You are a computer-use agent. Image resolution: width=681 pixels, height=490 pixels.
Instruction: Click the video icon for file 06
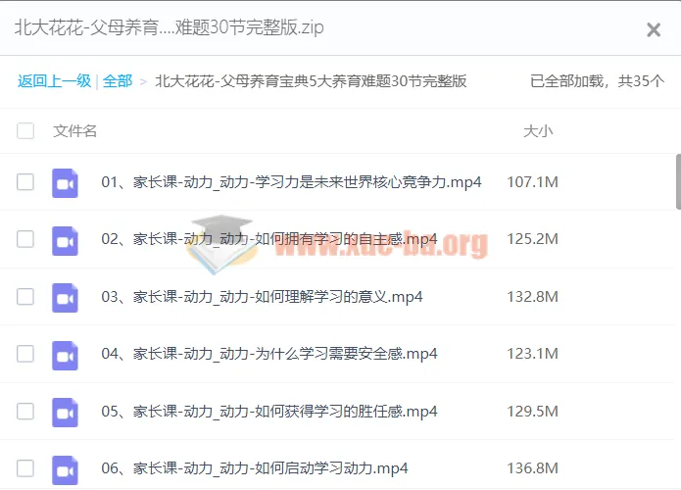pos(65,467)
